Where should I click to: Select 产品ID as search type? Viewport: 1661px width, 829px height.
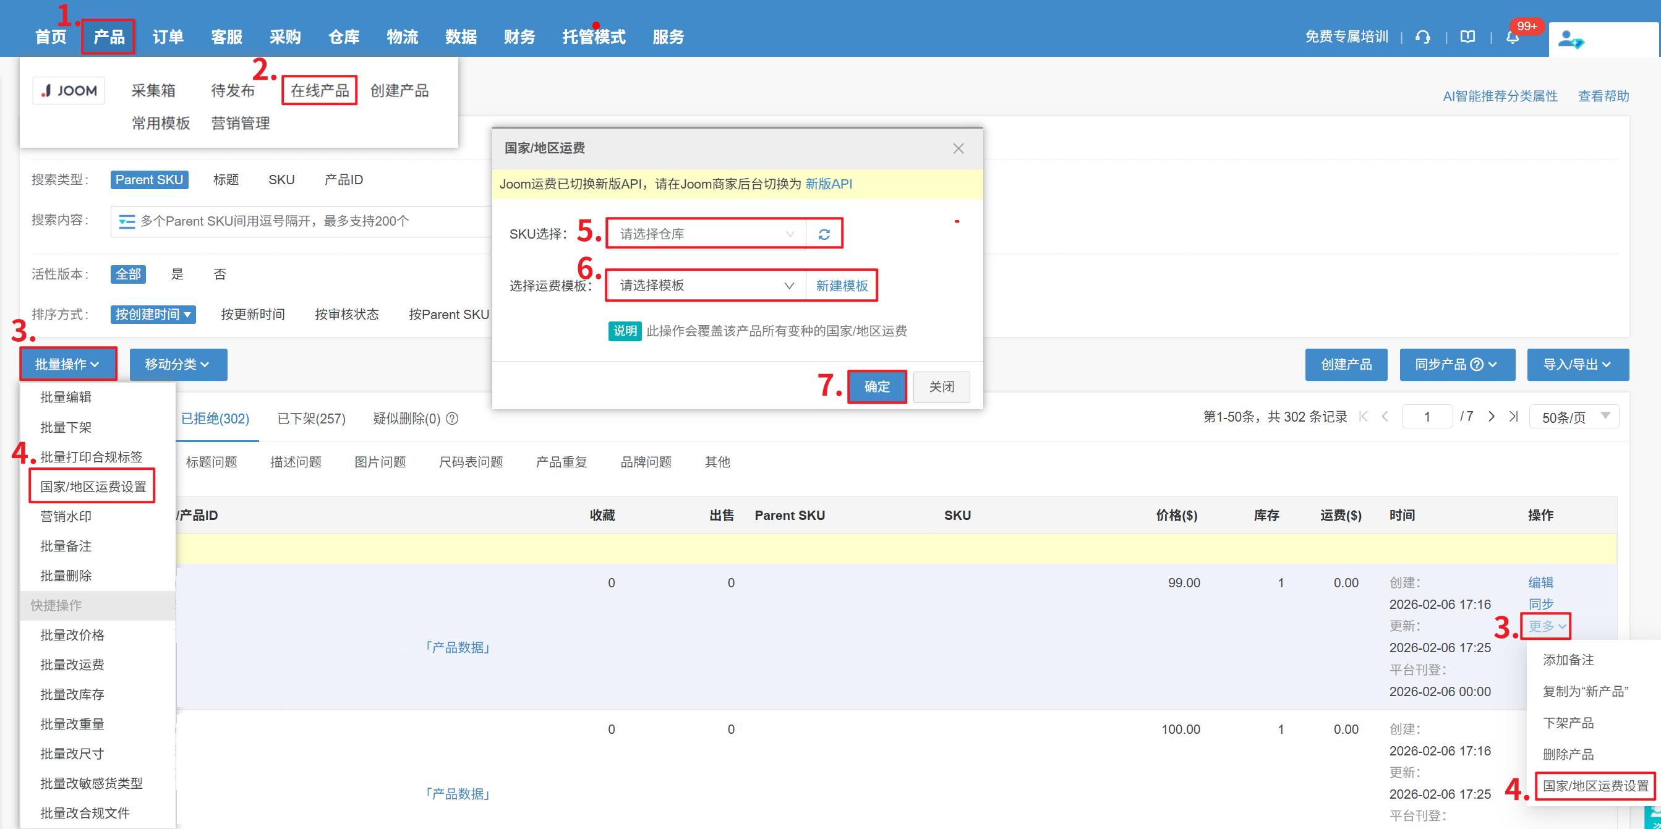point(343,180)
